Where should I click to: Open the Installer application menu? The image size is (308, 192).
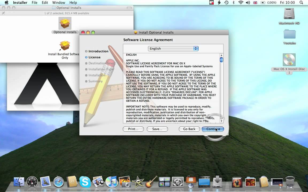point(20,3)
